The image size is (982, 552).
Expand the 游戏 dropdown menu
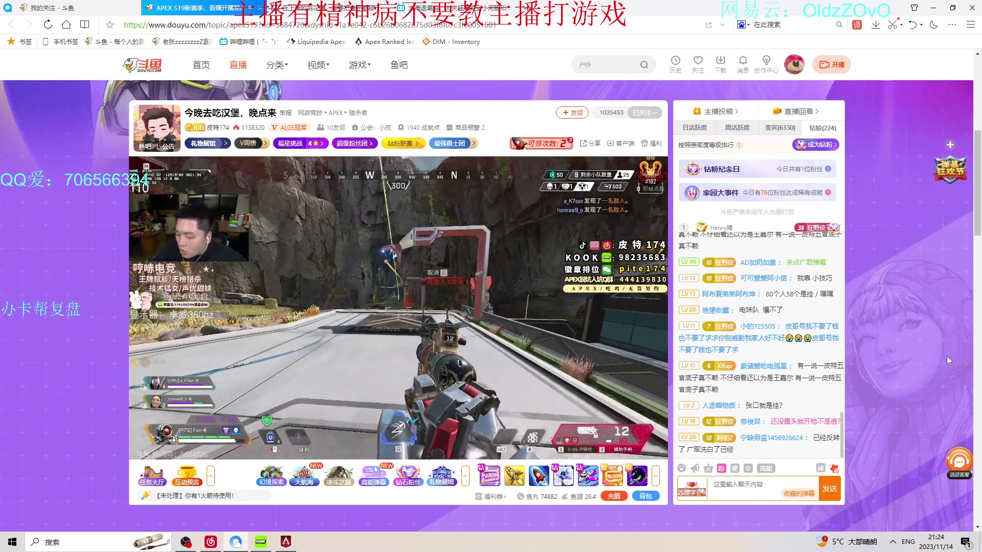(360, 65)
